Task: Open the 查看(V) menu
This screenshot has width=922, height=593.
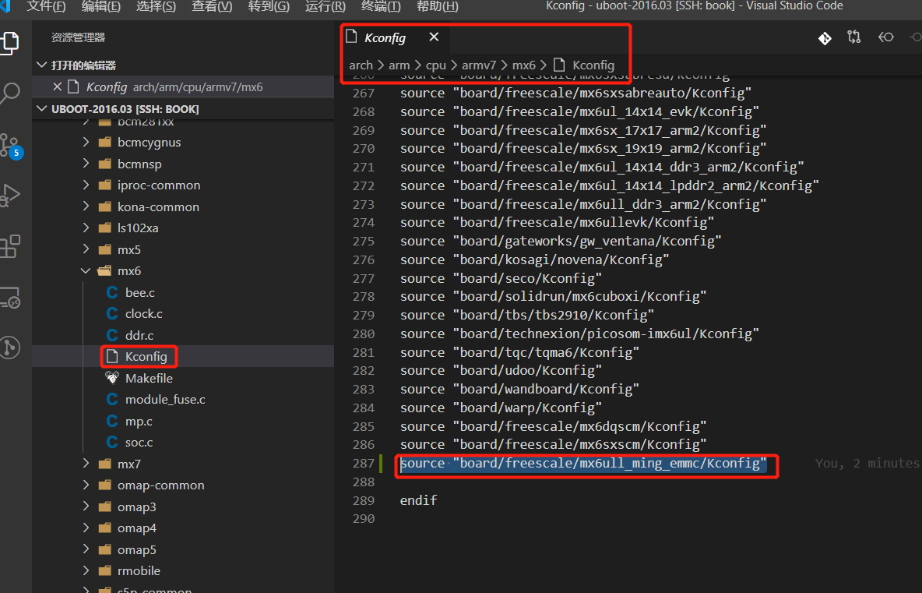Action: 212,6
